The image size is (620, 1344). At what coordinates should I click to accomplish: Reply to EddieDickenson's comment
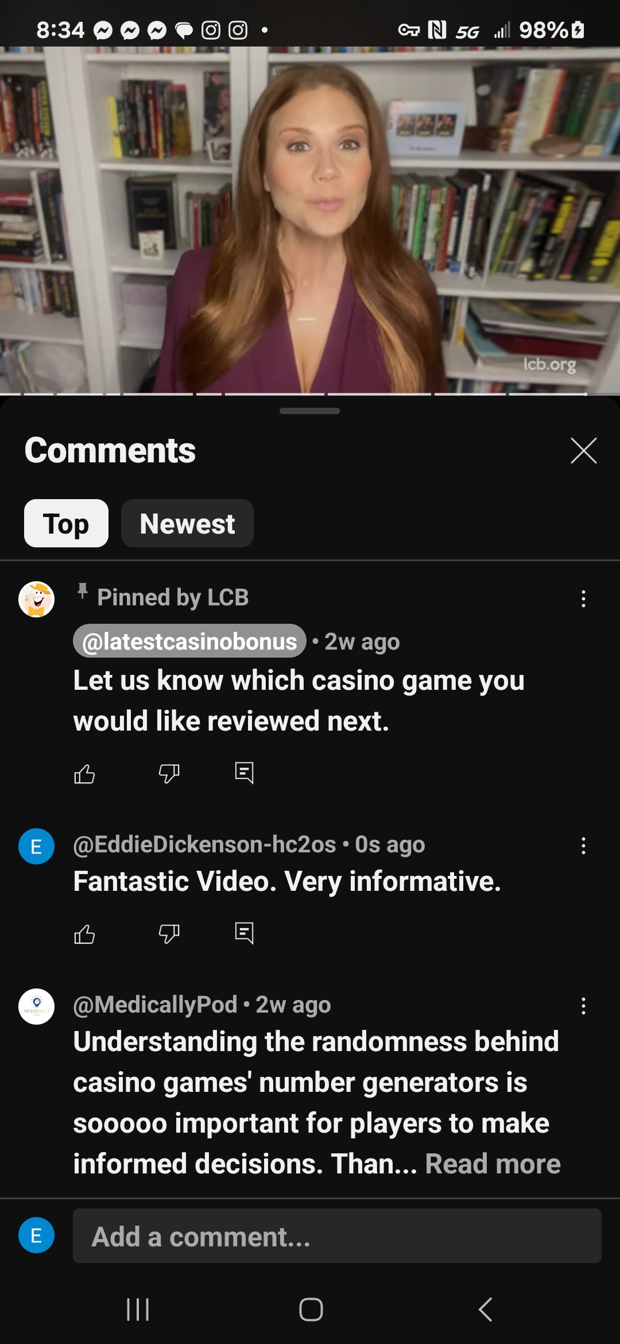(244, 933)
